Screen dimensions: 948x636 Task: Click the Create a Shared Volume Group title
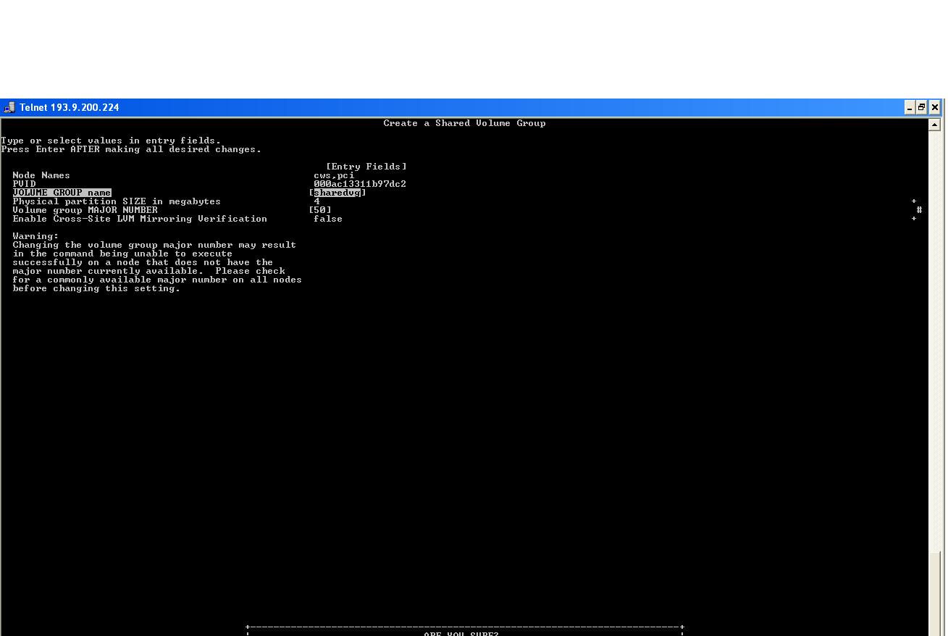[x=464, y=123]
